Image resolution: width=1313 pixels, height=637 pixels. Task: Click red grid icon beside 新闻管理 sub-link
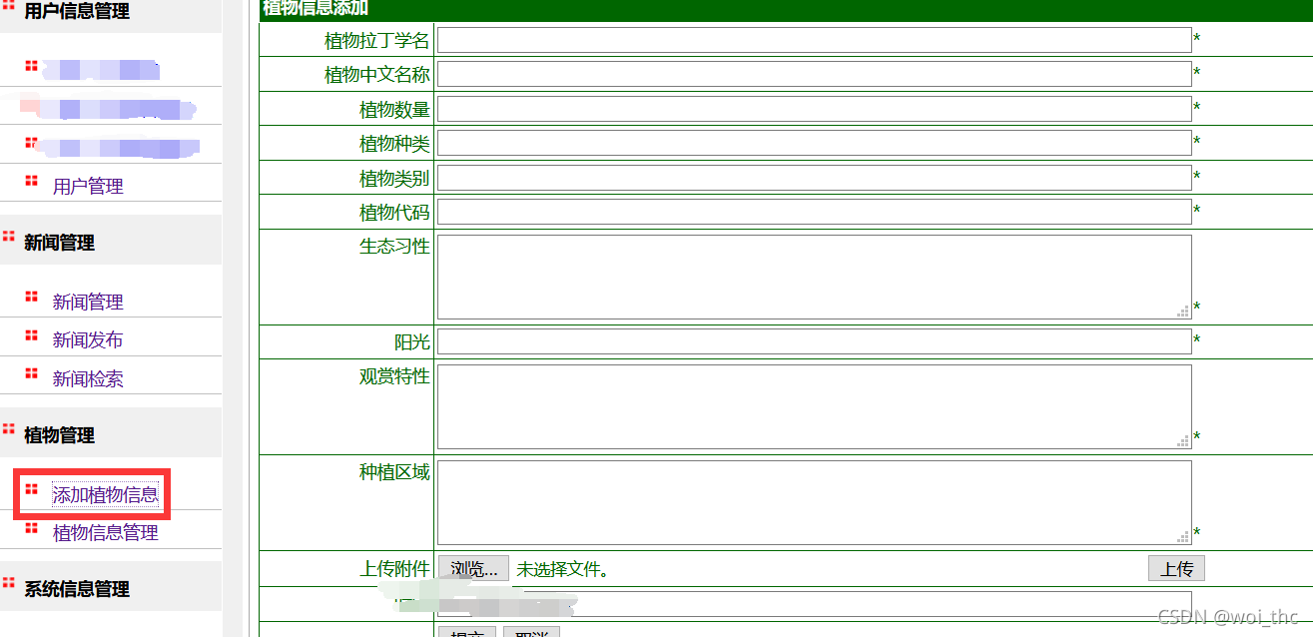tap(32, 297)
